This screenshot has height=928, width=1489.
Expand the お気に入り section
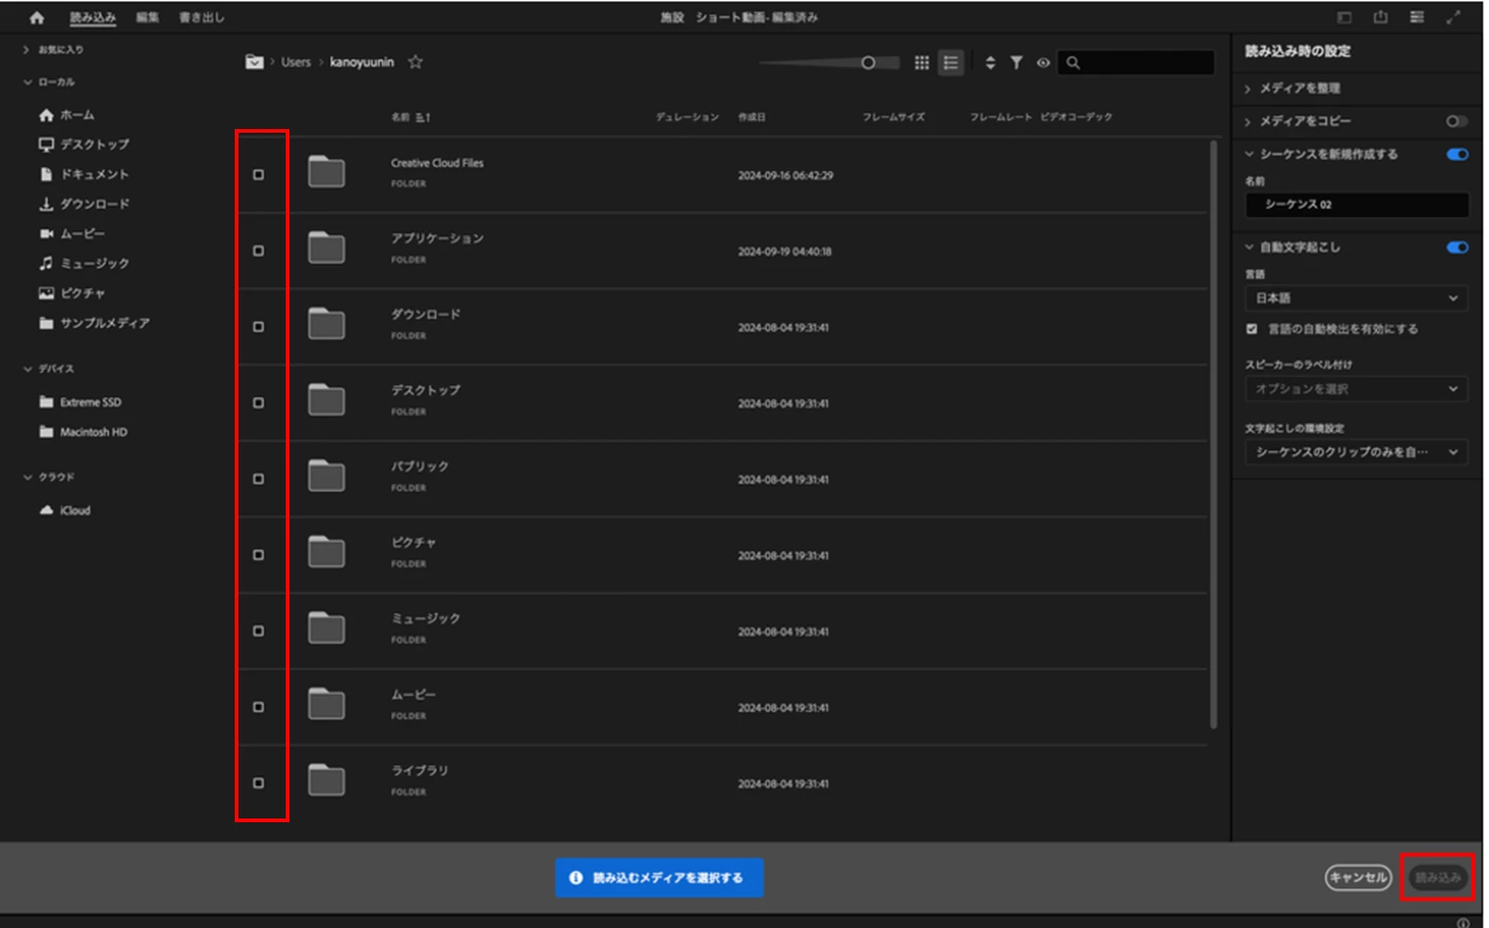(26, 49)
